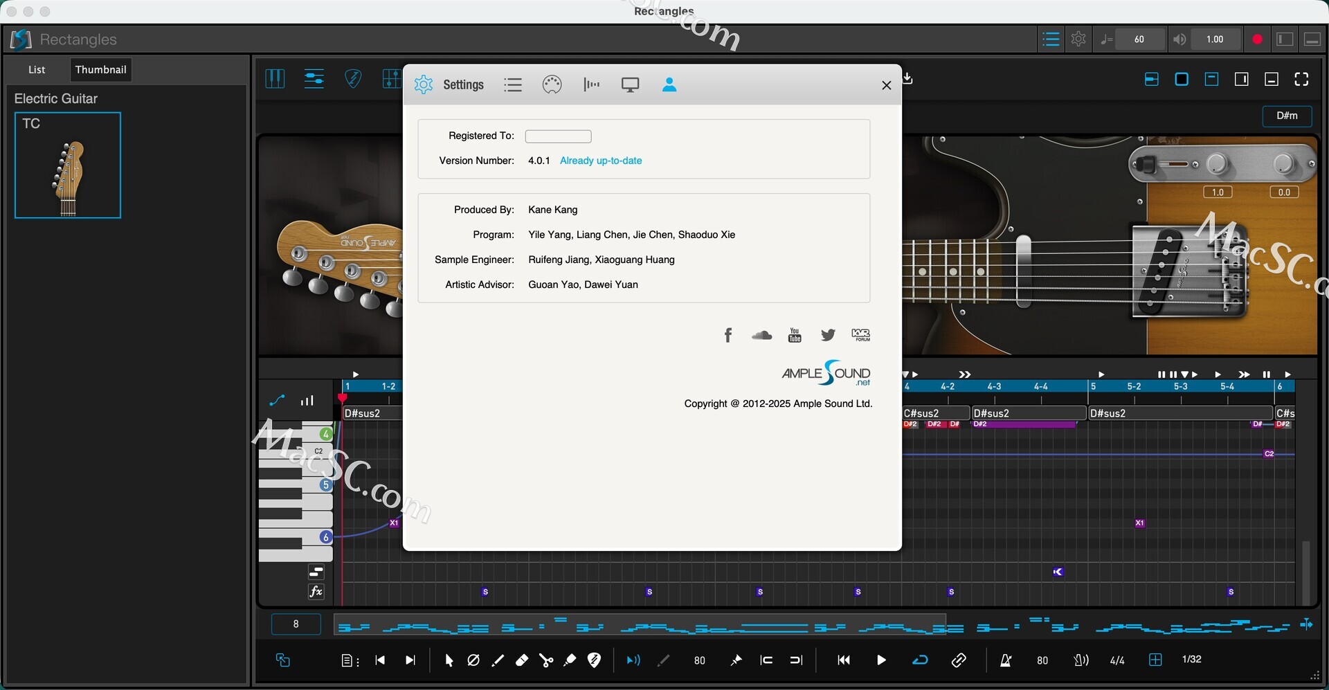Screen dimensions: 1329x690
Task: Select the guitar pick strum tool
Action: point(594,660)
